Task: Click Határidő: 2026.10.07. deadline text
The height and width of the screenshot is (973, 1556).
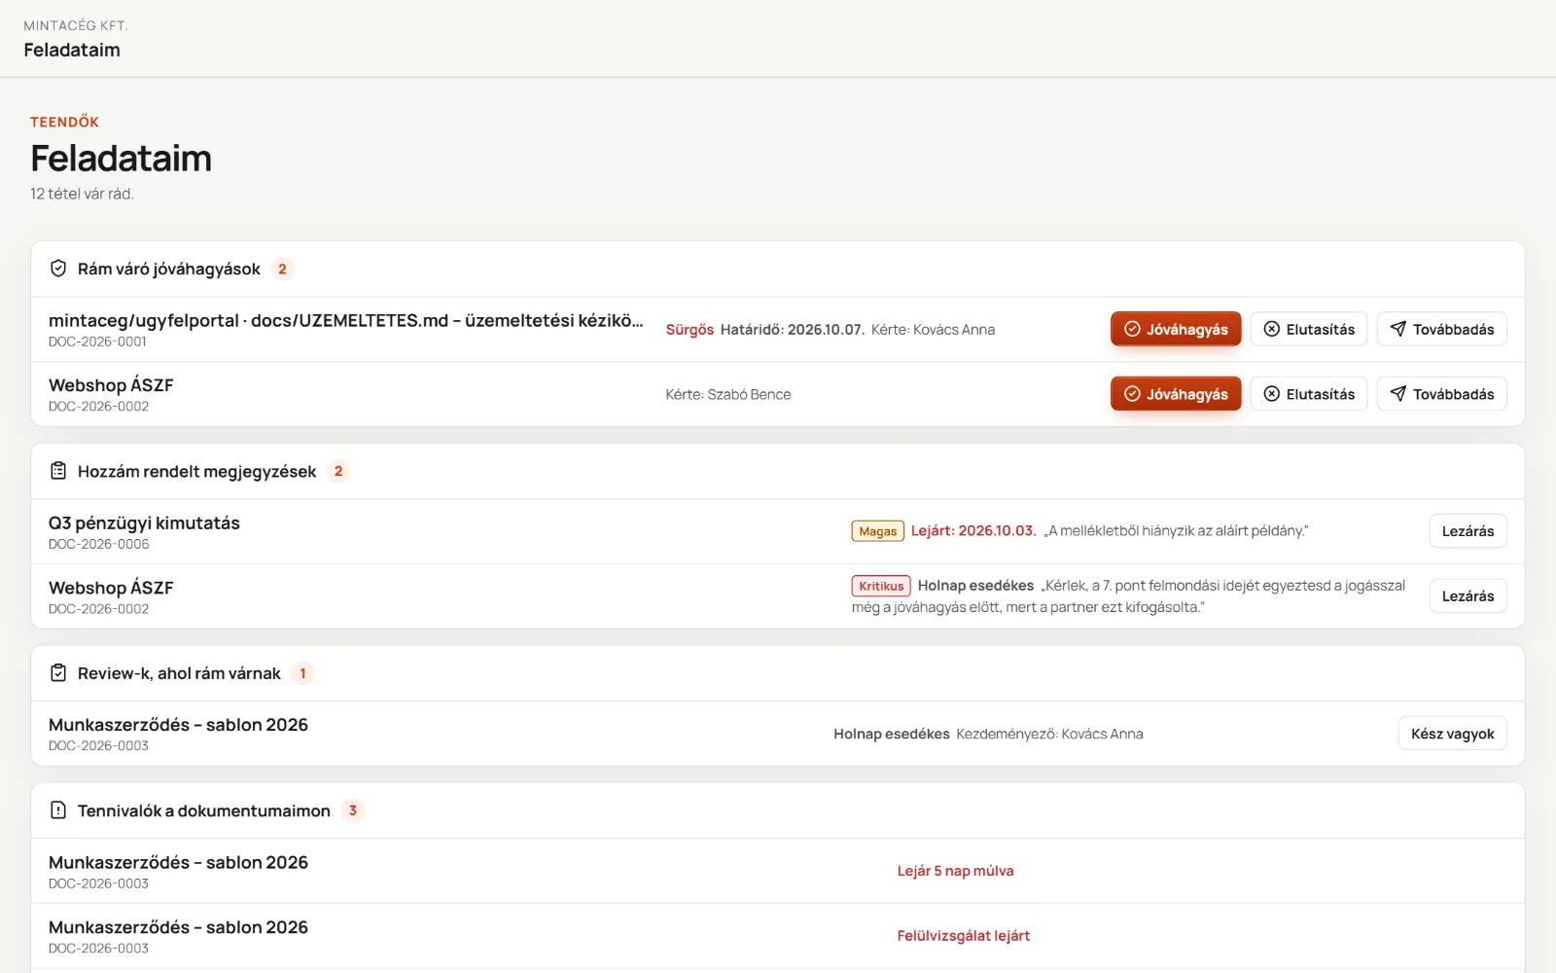Action: [x=792, y=330]
